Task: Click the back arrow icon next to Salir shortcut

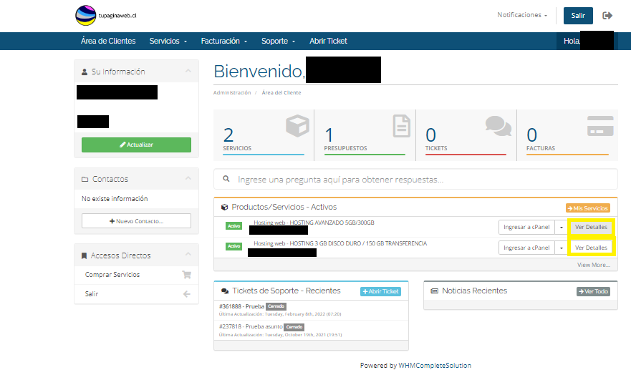Action: [186, 294]
